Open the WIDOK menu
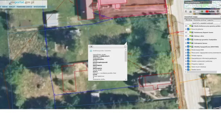The width and height of the screenshot is (221, 129). click(x=5, y=7)
